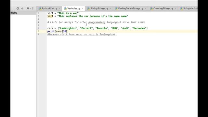
Task: Click the "Porsche" string in cars list
Action: (102, 28)
